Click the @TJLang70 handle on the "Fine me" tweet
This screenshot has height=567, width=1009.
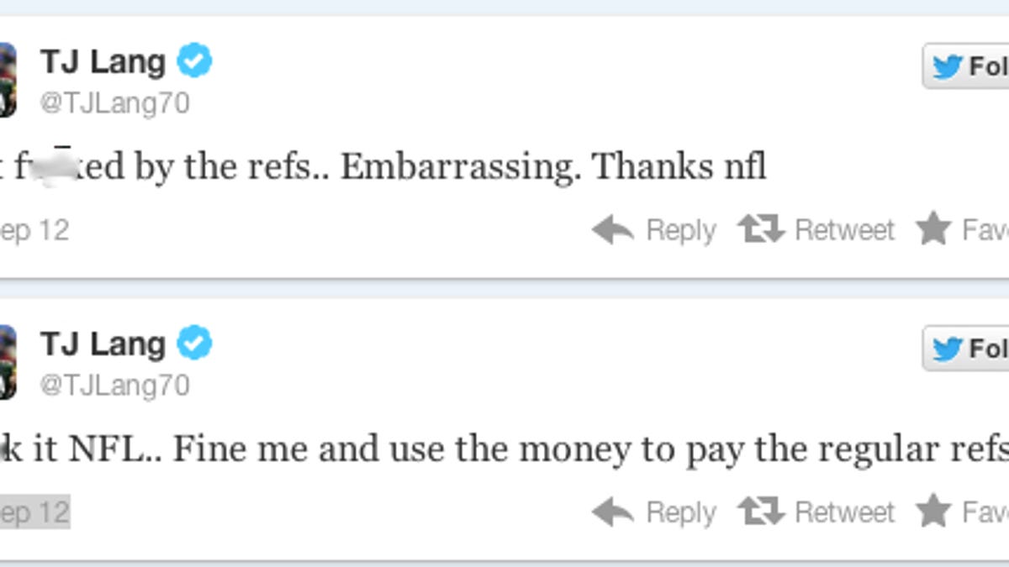[114, 386]
